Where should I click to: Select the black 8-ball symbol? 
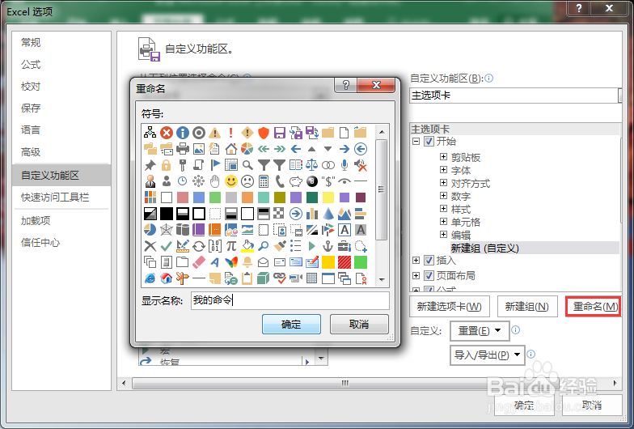click(x=312, y=181)
